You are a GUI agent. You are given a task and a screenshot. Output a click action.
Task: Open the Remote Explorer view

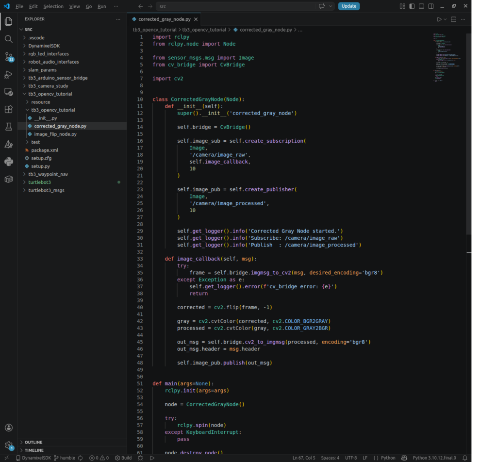[9, 92]
